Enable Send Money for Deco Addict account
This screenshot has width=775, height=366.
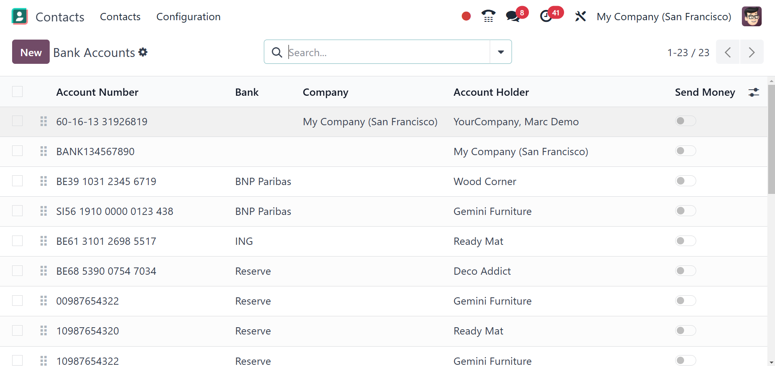coord(685,271)
